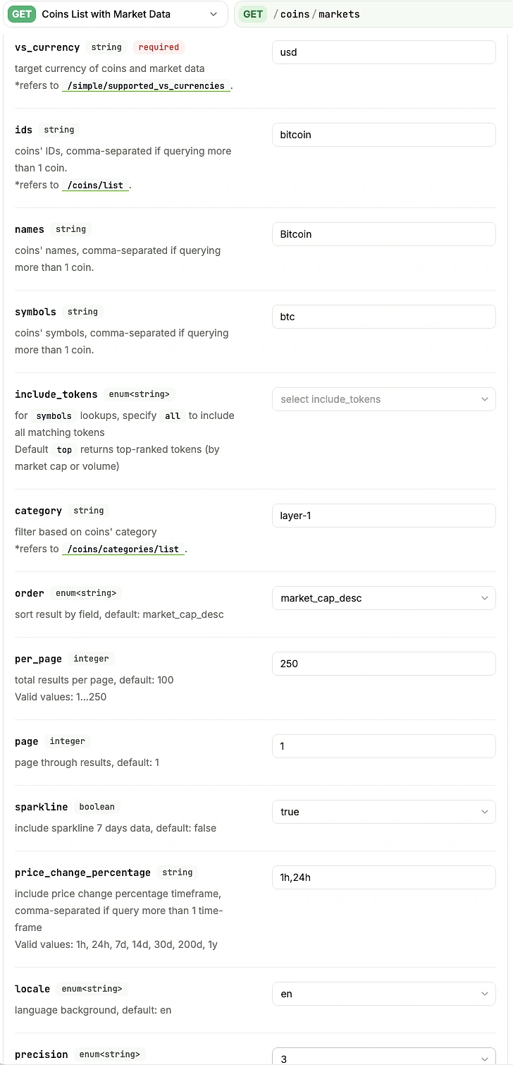Click the string type badge next to ids
The height and width of the screenshot is (1065, 513).
tap(59, 130)
